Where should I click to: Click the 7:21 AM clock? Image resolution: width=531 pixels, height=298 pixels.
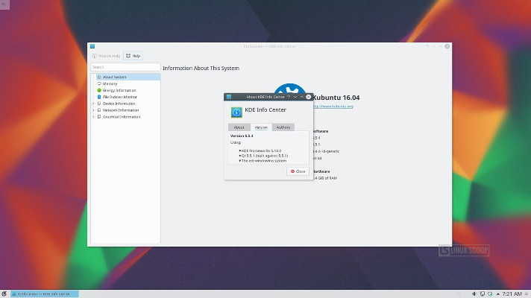click(x=512, y=294)
